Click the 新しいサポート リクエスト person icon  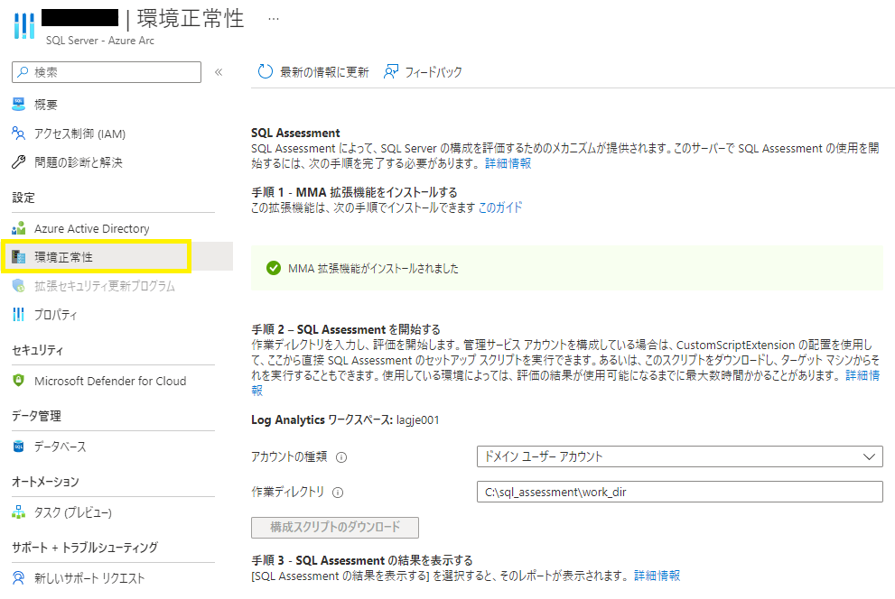(19, 578)
